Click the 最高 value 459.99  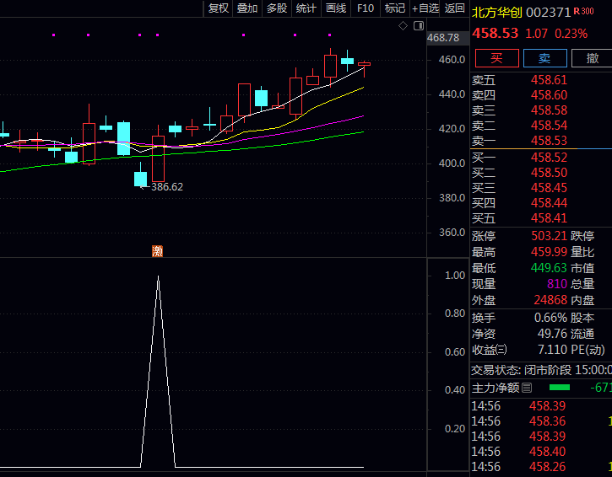(549, 252)
